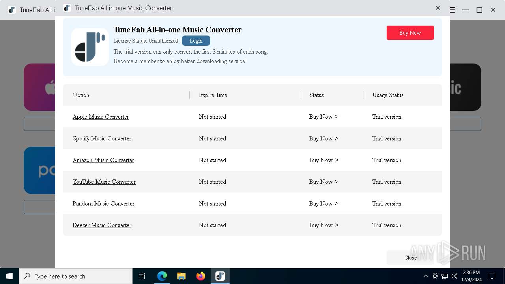Viewport: 505px width, 284px height.
Task: Click the Option column header
Action: (81, 95)
